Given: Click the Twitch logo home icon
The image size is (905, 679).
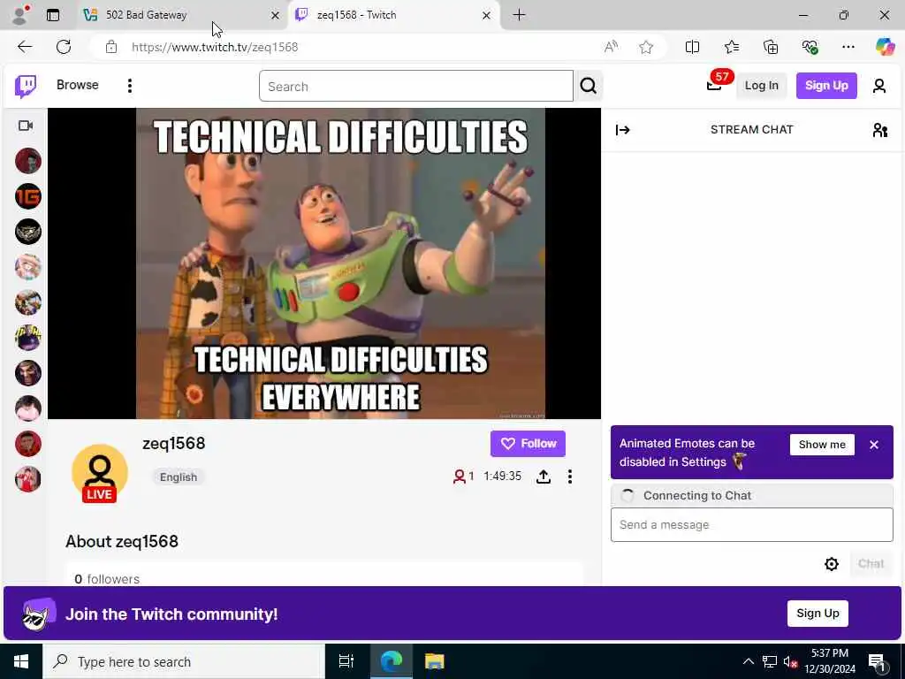Looking at the screenshot, I should pyautogui.click(x=26, y=86).
